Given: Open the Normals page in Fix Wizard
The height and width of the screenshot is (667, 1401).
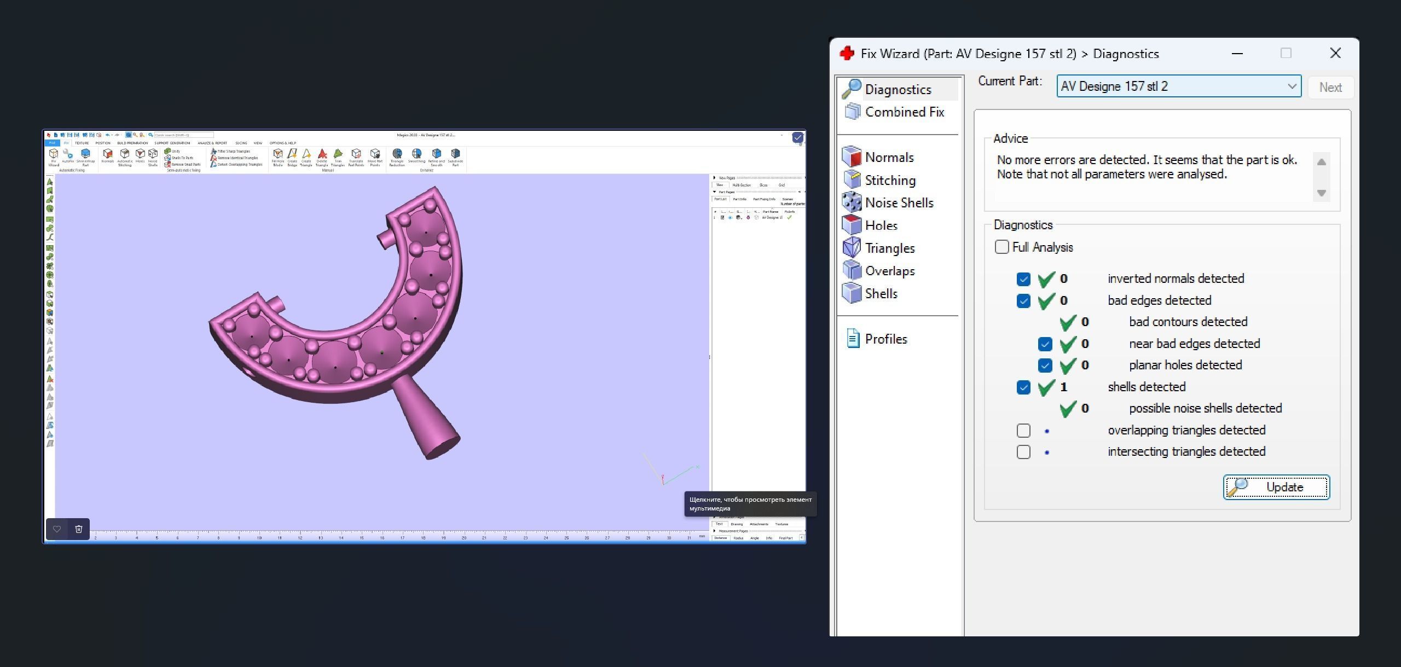Looking at the screenshot, I should [888, 158].
